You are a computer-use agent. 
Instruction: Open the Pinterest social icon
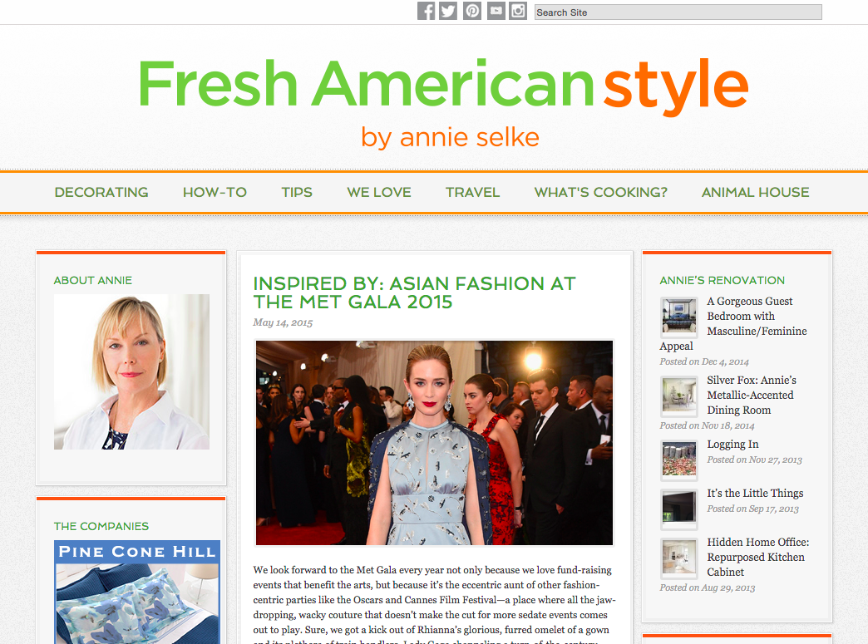(x=472, y=11)
